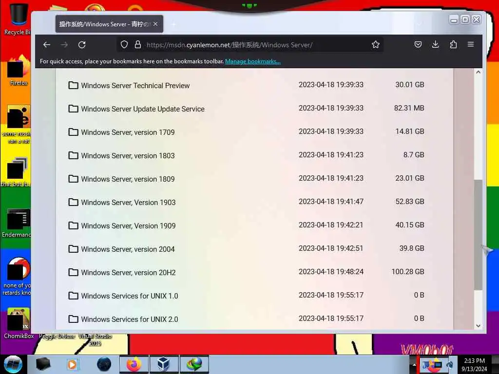This screenshot has height=374, width=499.
Task: Click the taskbar clock 2:13 PM
Action: point(474,361)
